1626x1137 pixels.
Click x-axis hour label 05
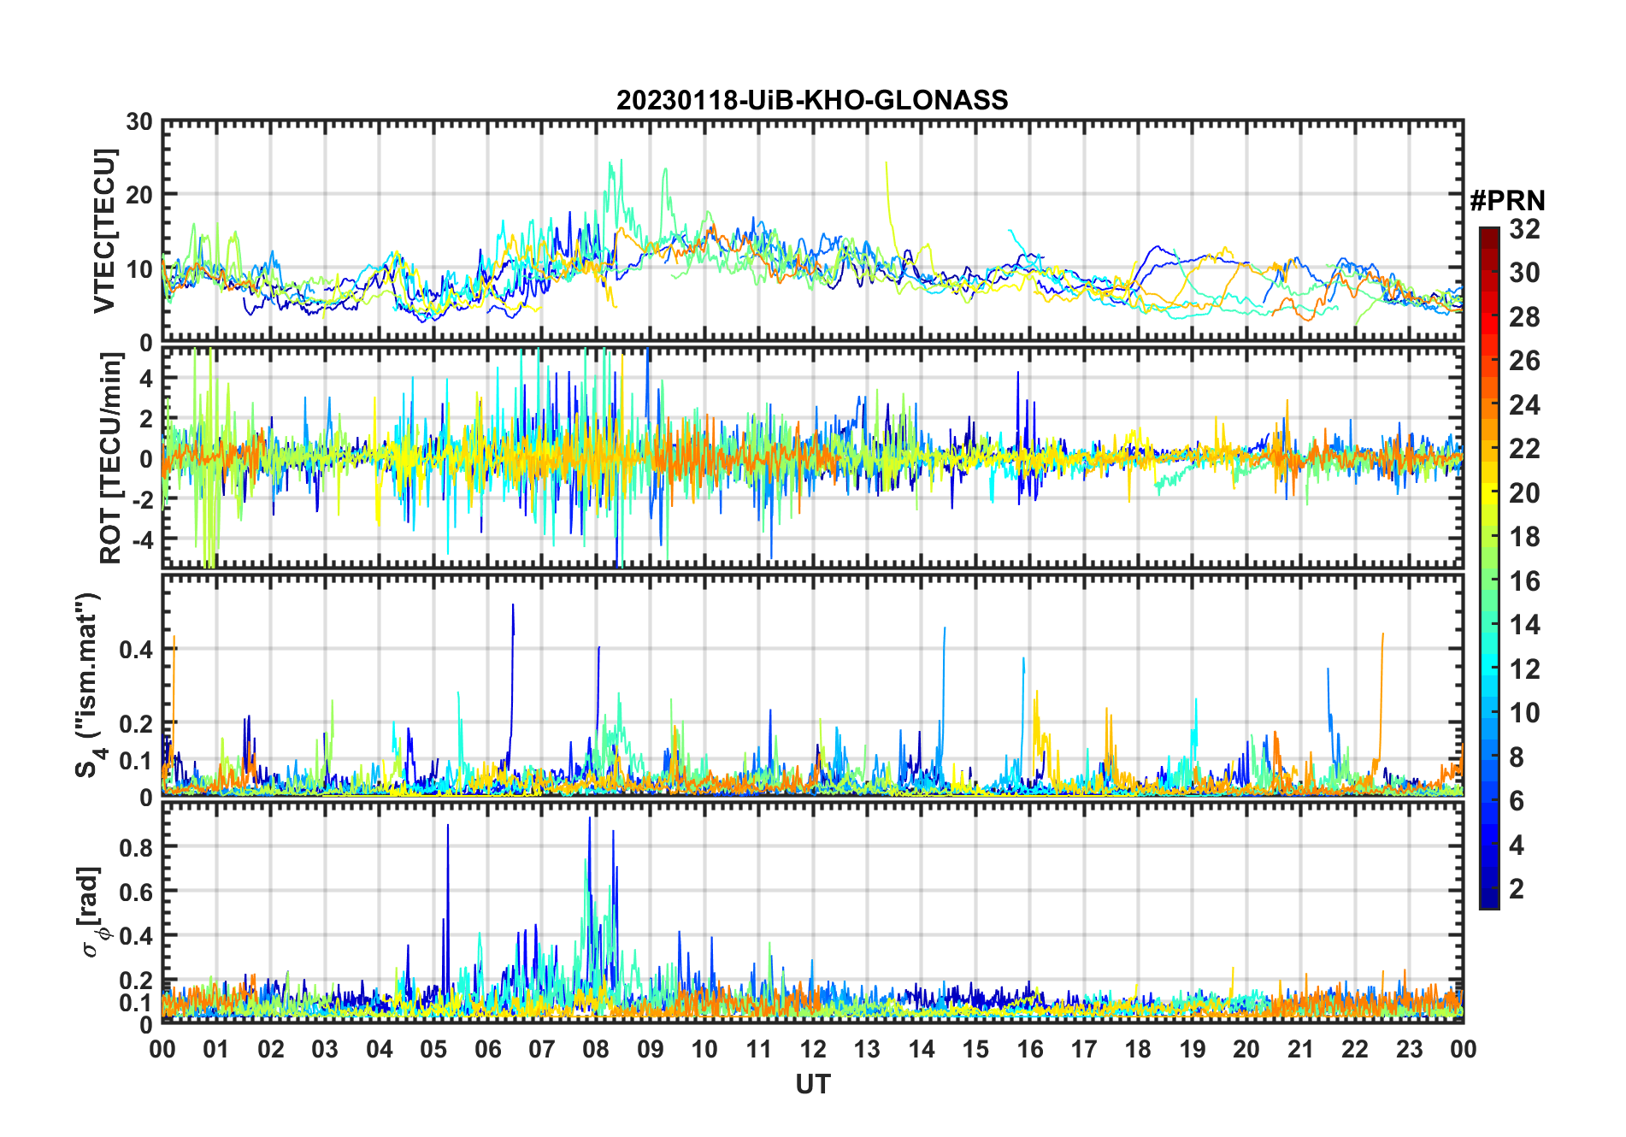pos(433,1049)
